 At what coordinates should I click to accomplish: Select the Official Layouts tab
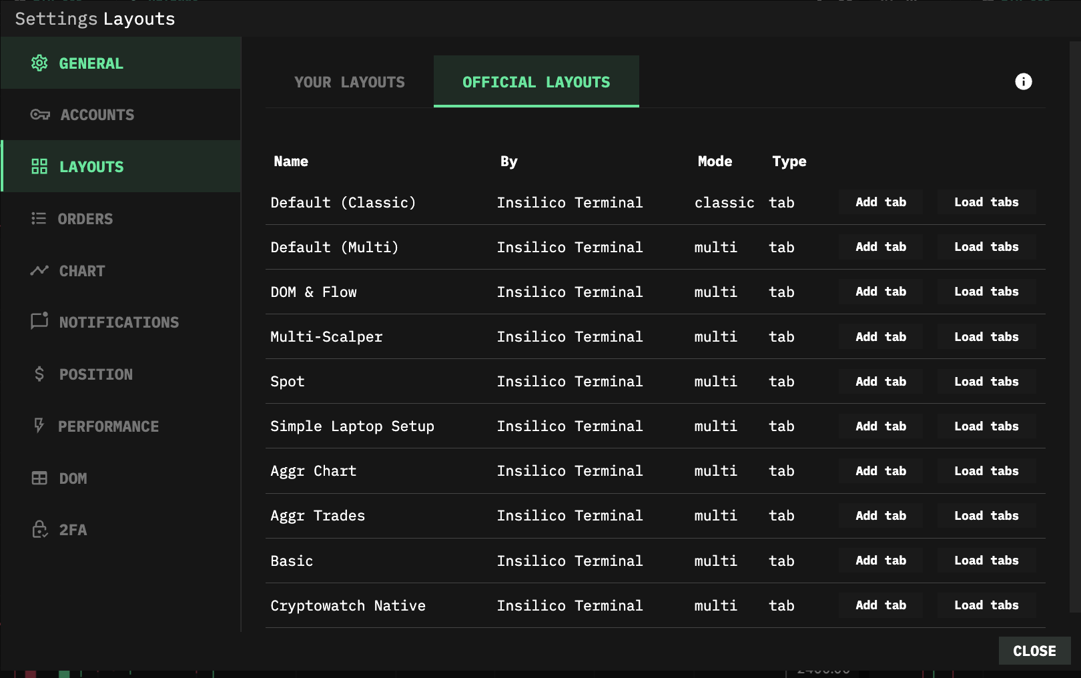(536, 82)
